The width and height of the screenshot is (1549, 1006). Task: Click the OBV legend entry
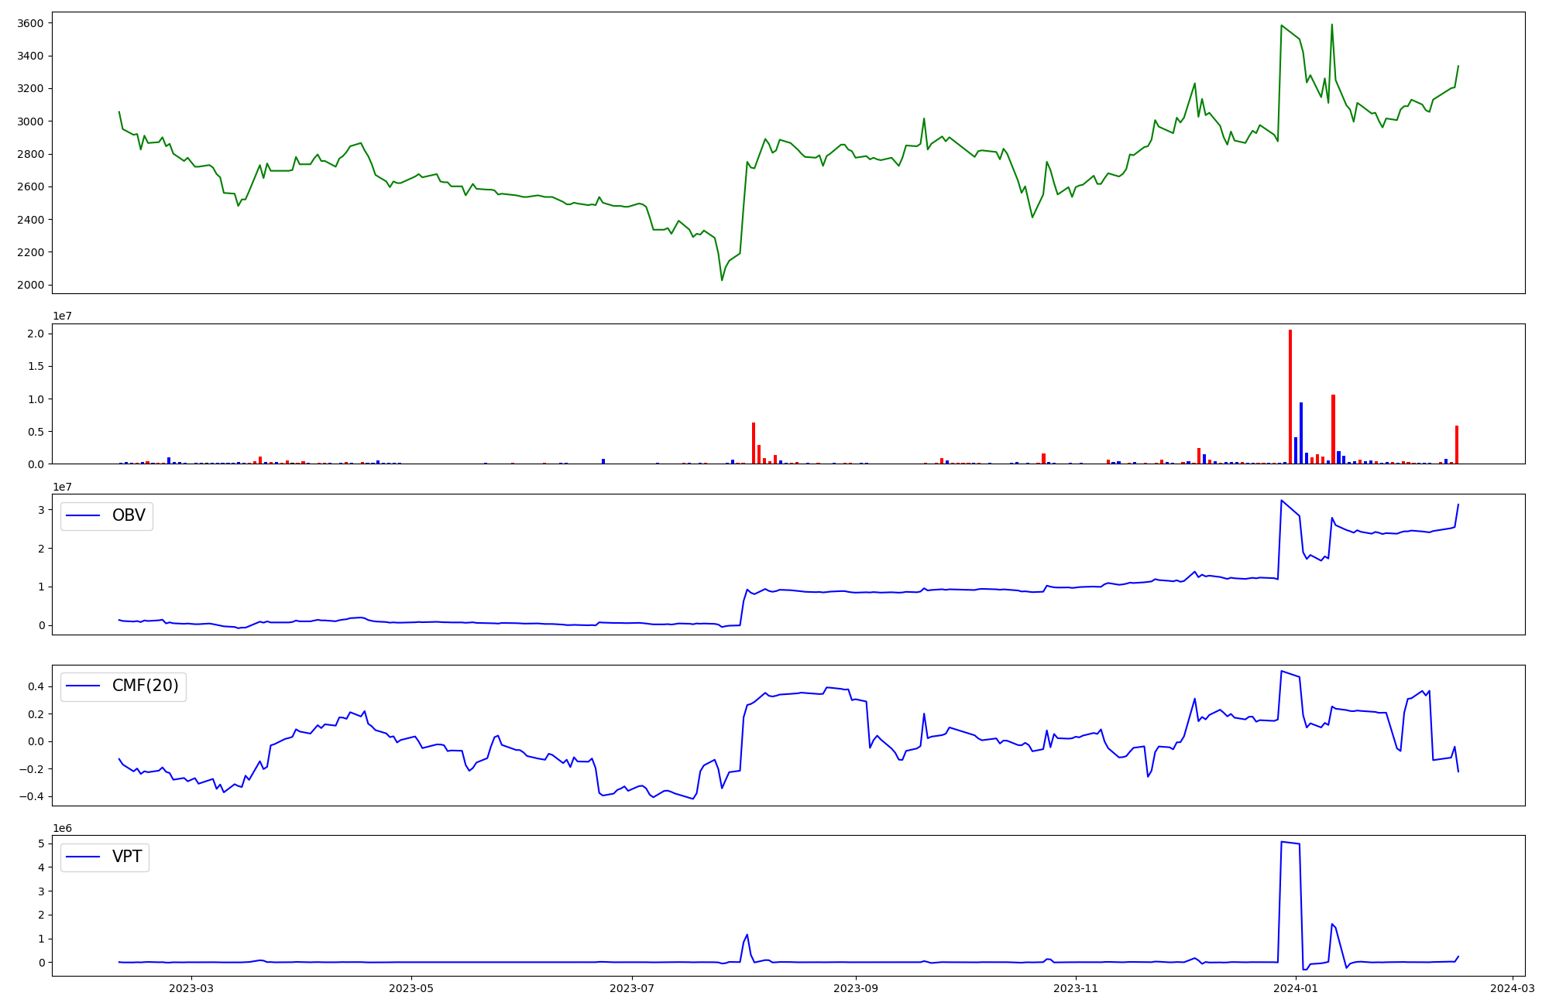[107, 515]
